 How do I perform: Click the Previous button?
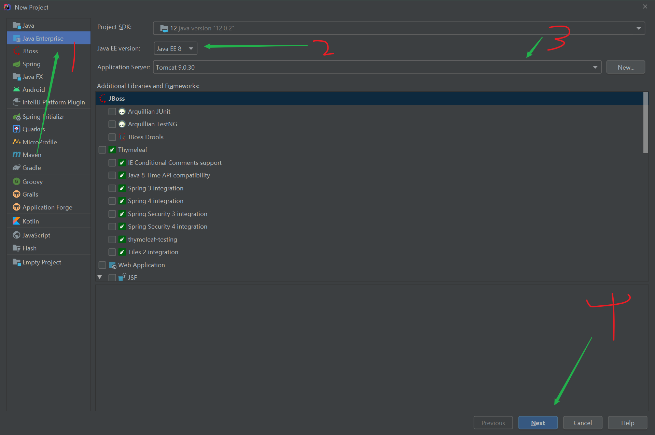pyautogui.click(x=493, y=423)
